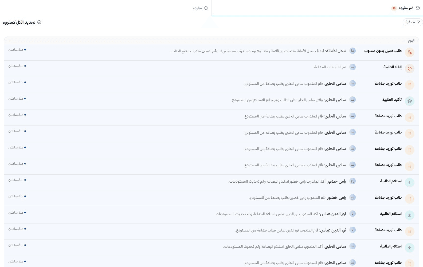Click the avatar in "إلغاء الطلبية" row
Screen dimensions: 423x267
tap(352, 67)
